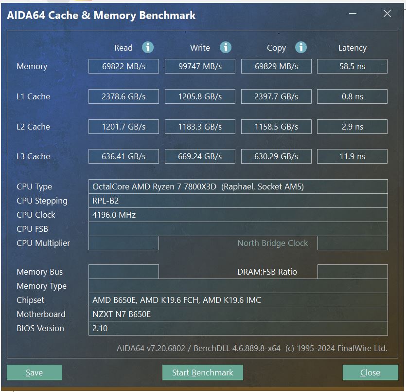Click the DRAM:FSB Ratio label
This screenshot has height=392, width=406.
(x=267, y=272)
